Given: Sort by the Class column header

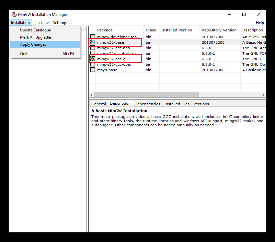Looking at the screenshot, I should (151, 30).
